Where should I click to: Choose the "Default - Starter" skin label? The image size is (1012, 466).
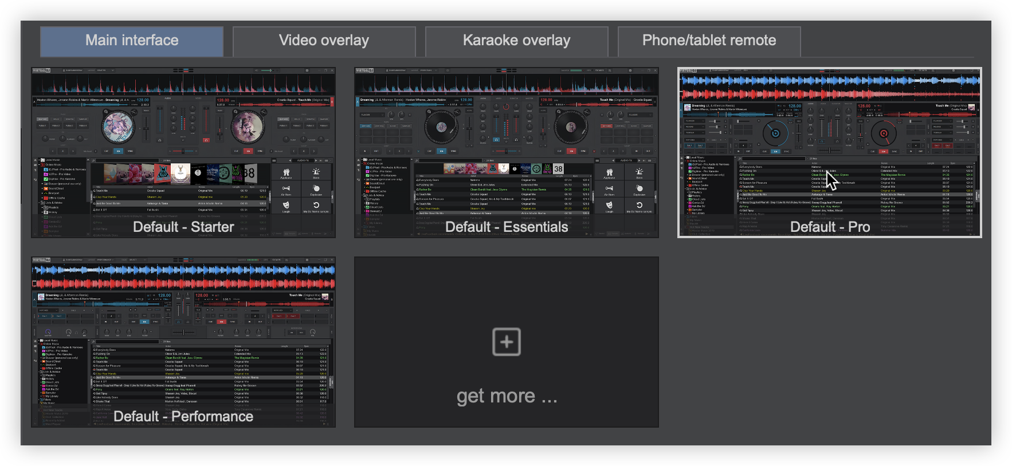point(183,227)
